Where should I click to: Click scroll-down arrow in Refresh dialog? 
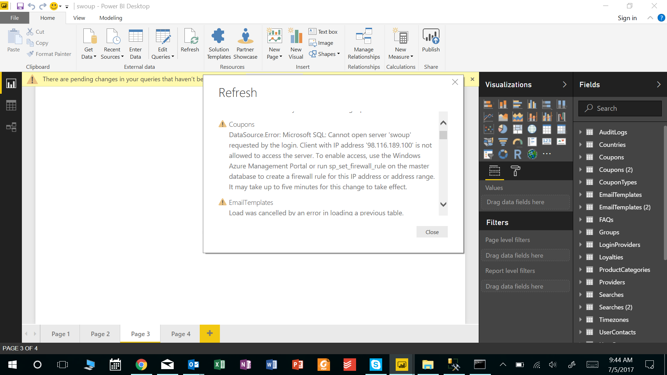coord(443,205)
